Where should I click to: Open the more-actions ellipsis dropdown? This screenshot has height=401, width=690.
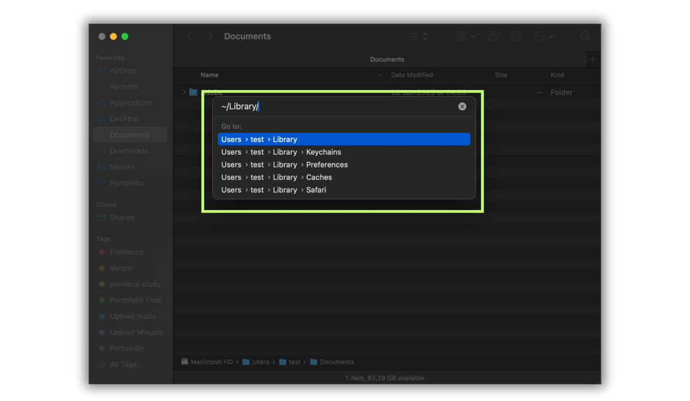pyautogui.click(x=543, y=36)
